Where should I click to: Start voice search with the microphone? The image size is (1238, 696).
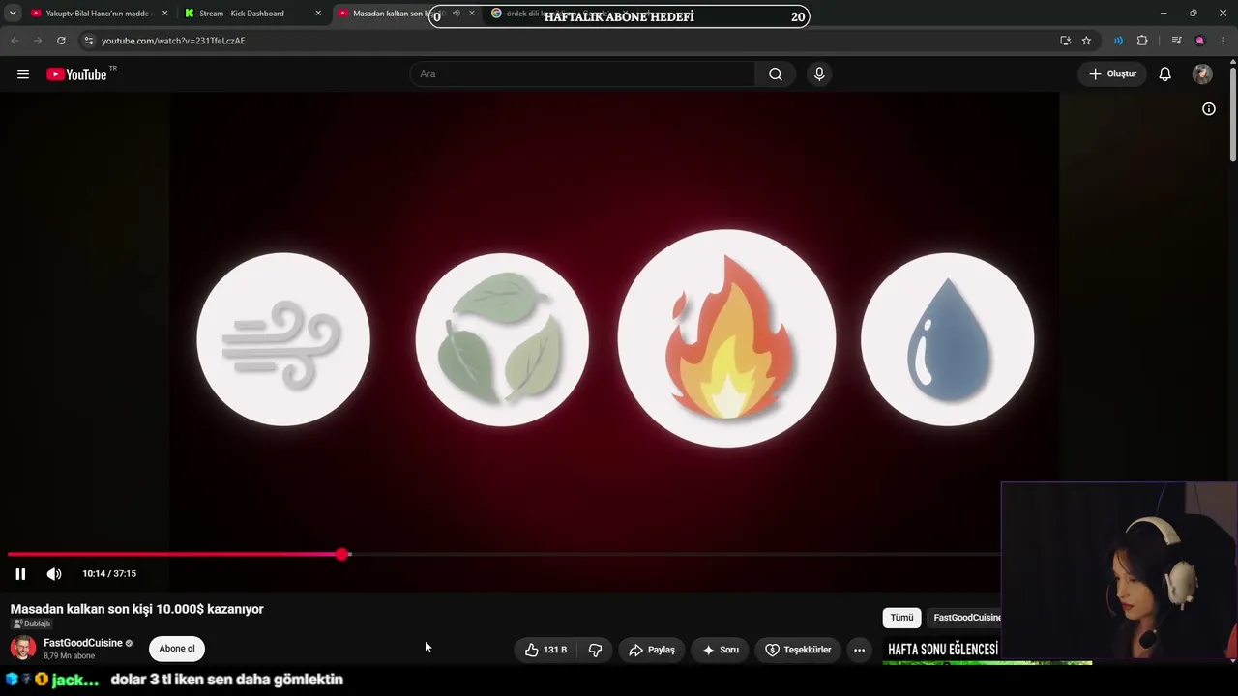pos(819,74)
